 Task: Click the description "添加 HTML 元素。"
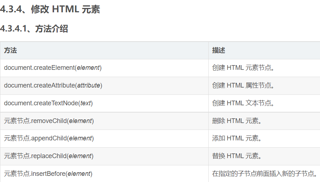tap(237, 138)
